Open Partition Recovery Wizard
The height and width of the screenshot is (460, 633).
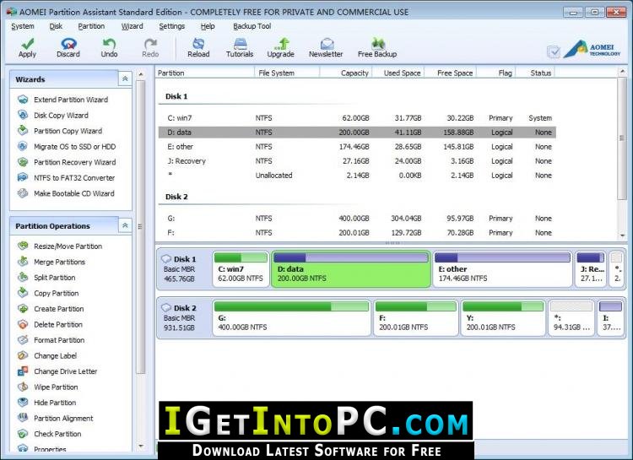pos(67,162)
